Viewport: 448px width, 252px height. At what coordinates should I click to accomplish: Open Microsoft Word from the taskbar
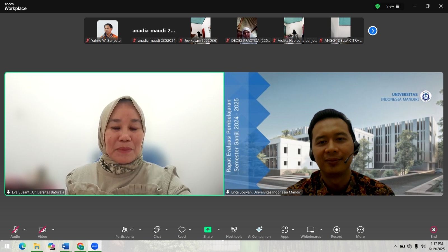coord(66,246)
